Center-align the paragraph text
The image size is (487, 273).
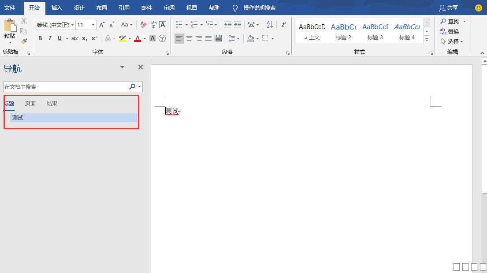189,38
